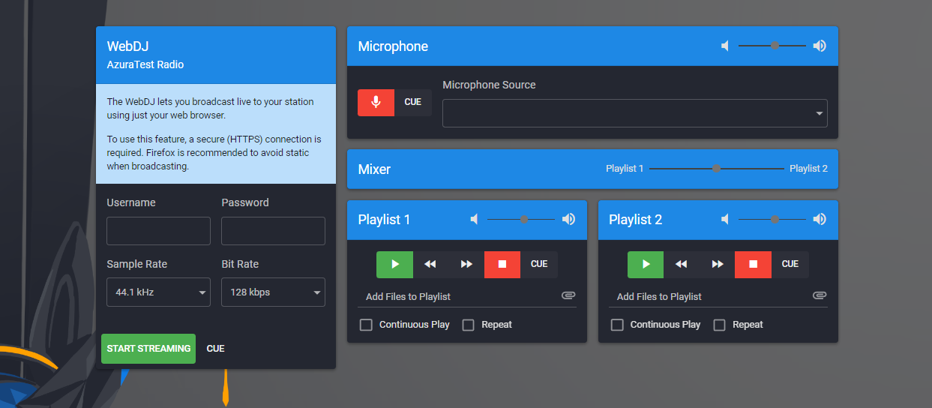Enable Continuous Play for Playlist 1
The image size is (932, 408).
[x=366, y=325]
